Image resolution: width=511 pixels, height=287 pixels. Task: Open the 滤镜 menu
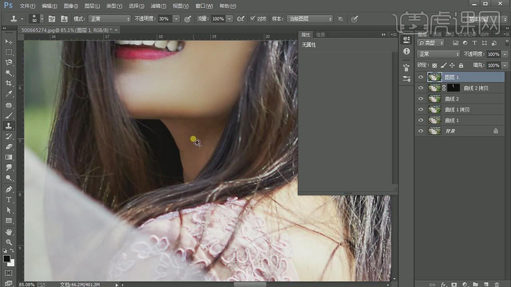click(x=156, y=6)
